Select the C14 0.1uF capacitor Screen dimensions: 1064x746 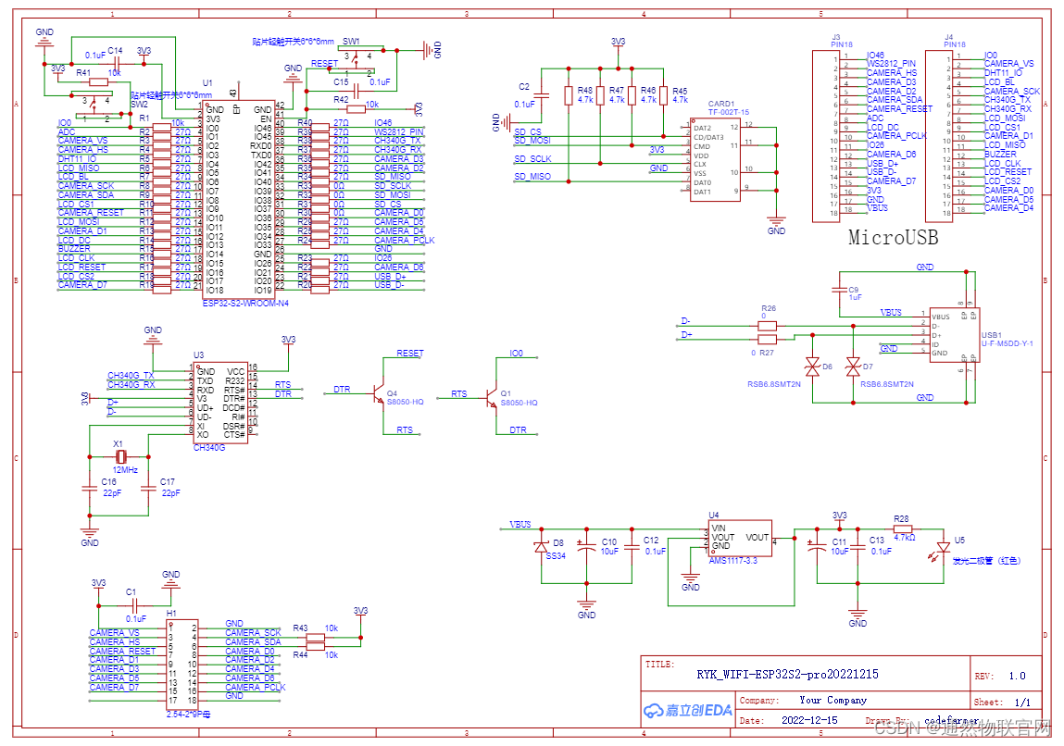(116, 65)
